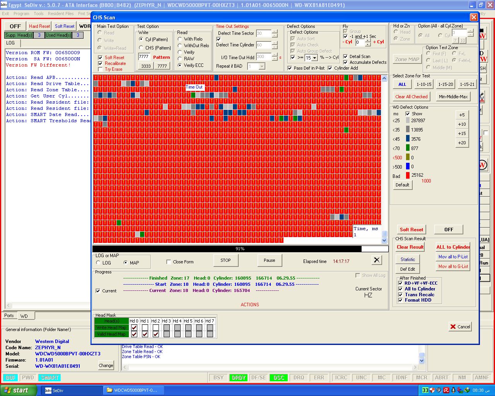Click the PWD status indicator
The width and height of the screenshot is (495, 396).
pos(28,378)
